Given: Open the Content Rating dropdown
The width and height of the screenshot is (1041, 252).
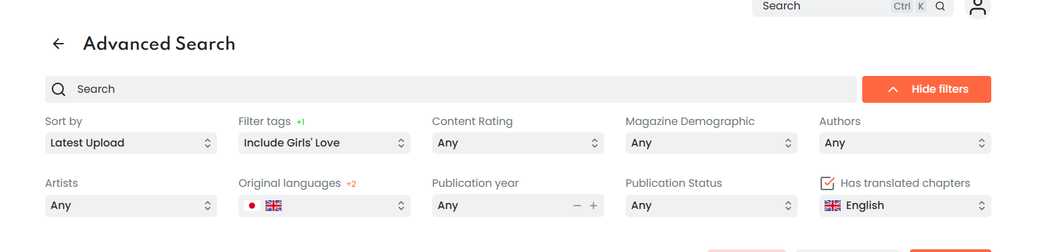Looking at the screenshot, I should 518,143.
